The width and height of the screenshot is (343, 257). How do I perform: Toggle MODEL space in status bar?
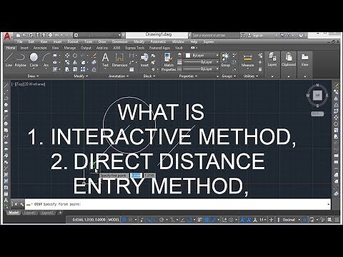pyautogui.click(x=114, y=220)
